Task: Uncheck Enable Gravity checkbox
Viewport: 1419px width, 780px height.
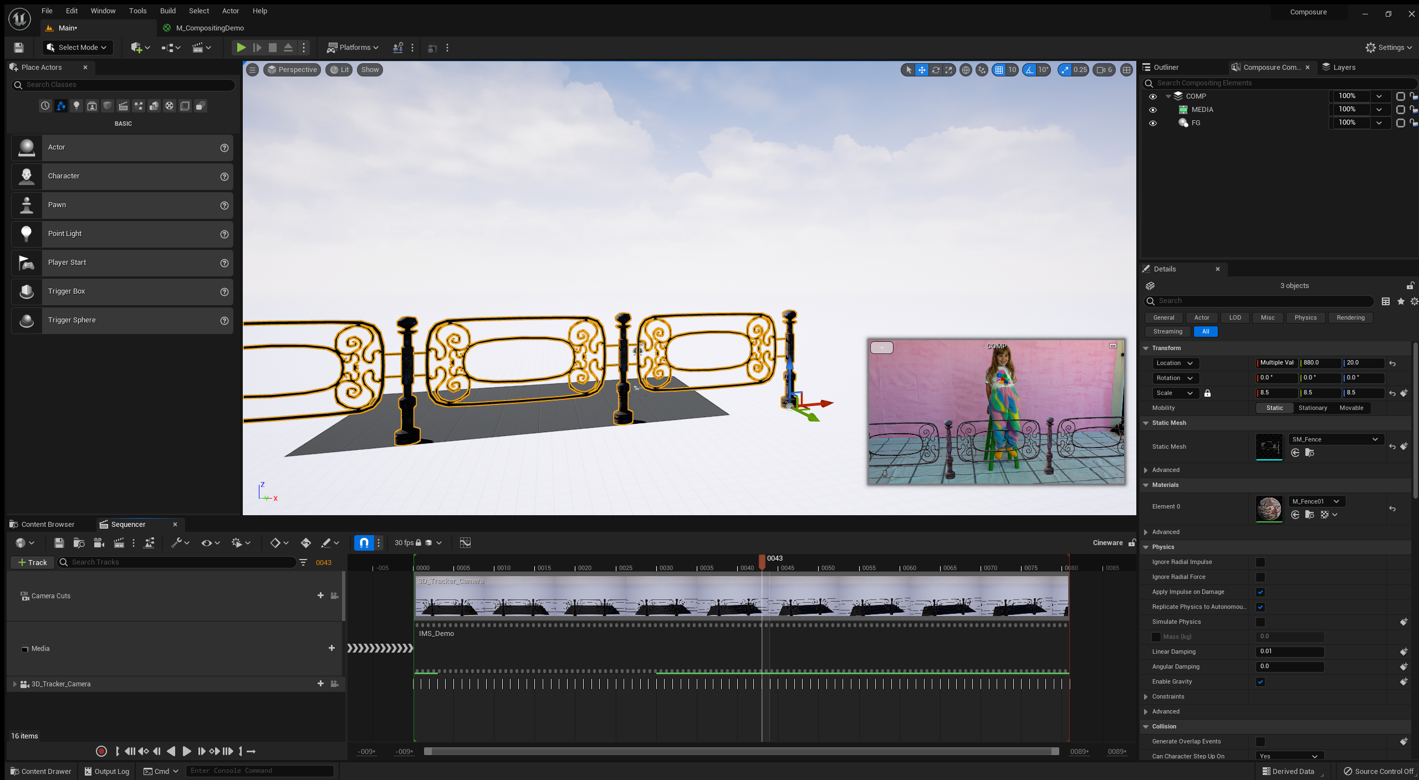Action: [x=1260, y=682]
